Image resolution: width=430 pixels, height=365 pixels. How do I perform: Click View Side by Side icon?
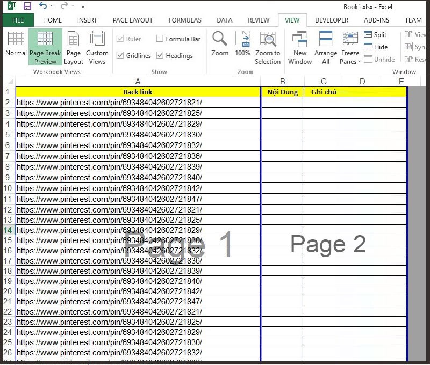[x=409, y=34]
